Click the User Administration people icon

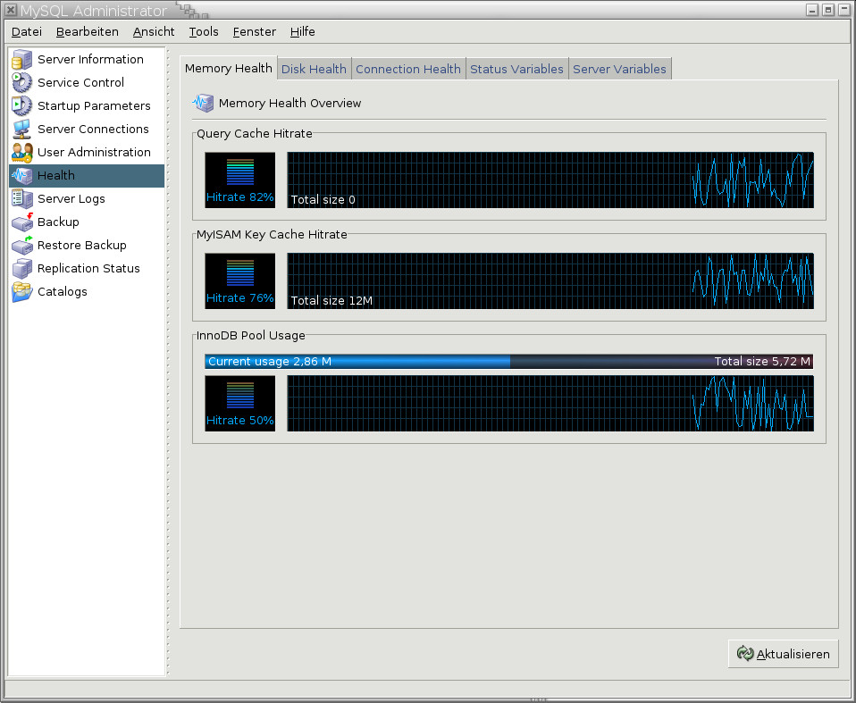[21, 152]
